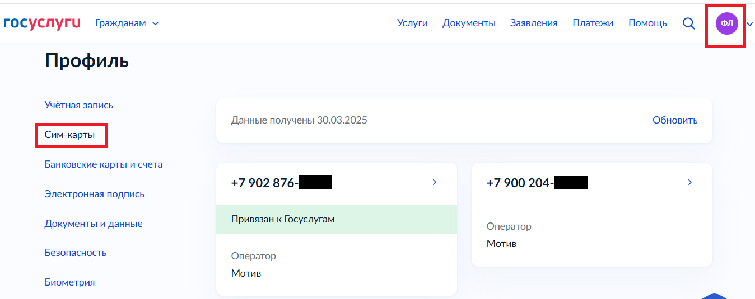The width and height of the screenshot is (755, 299).
Task: Open the Электронная подпись section
Action: (x=95, y=194)
